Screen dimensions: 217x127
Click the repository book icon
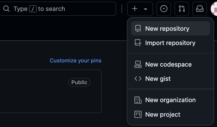pyautogui.click(x=138, y=29)
